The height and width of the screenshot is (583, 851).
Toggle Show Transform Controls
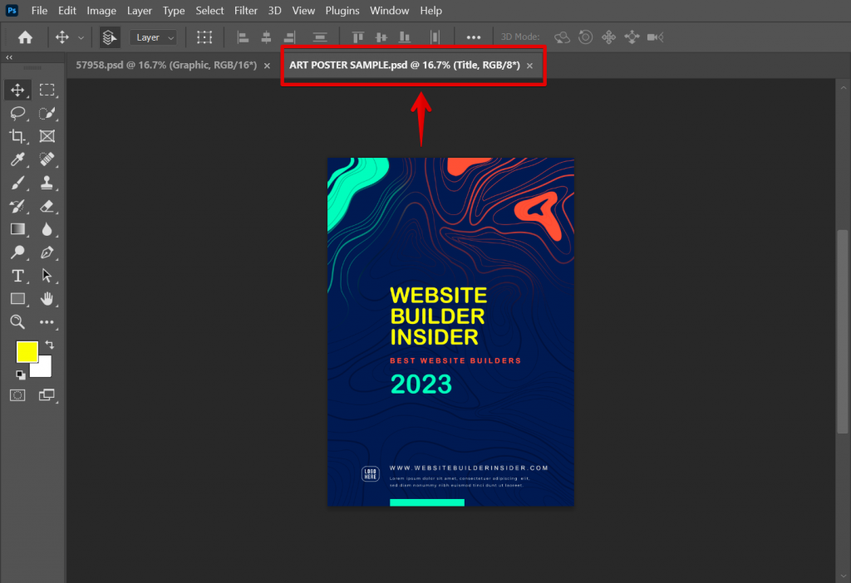204,37
